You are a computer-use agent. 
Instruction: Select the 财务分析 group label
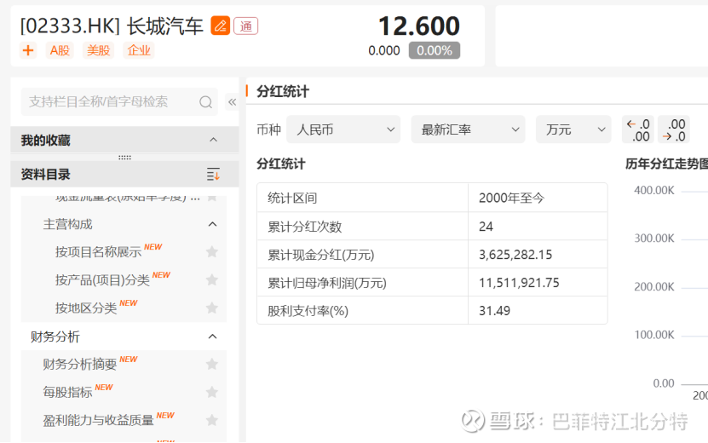(55, 336)
